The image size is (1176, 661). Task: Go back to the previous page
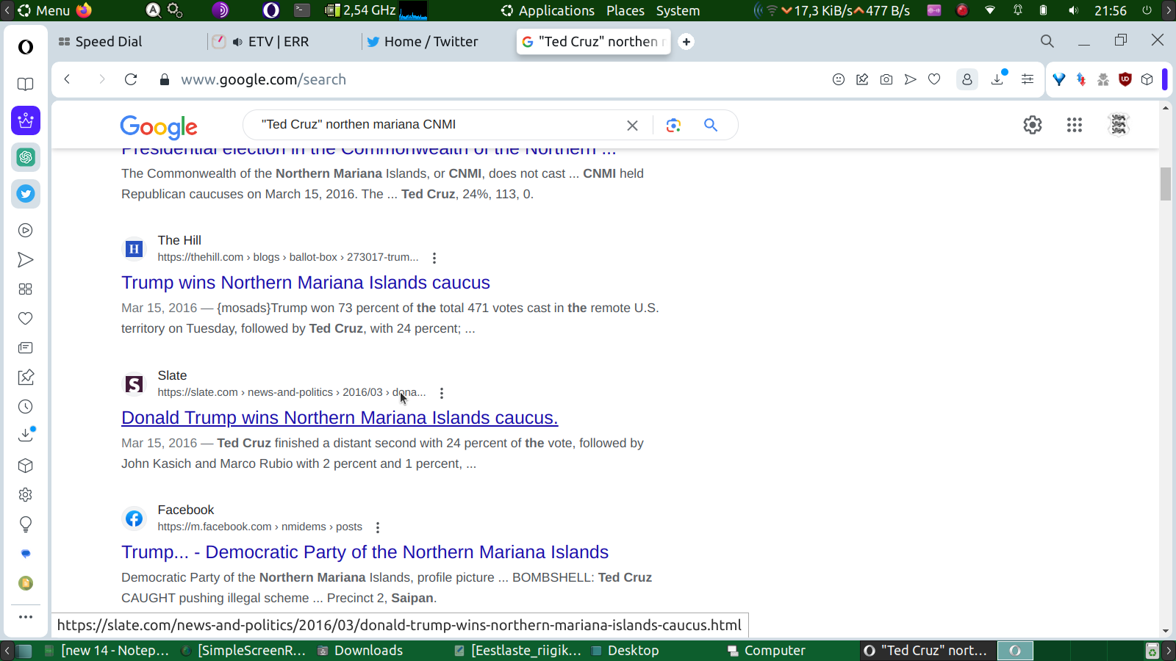67,79
